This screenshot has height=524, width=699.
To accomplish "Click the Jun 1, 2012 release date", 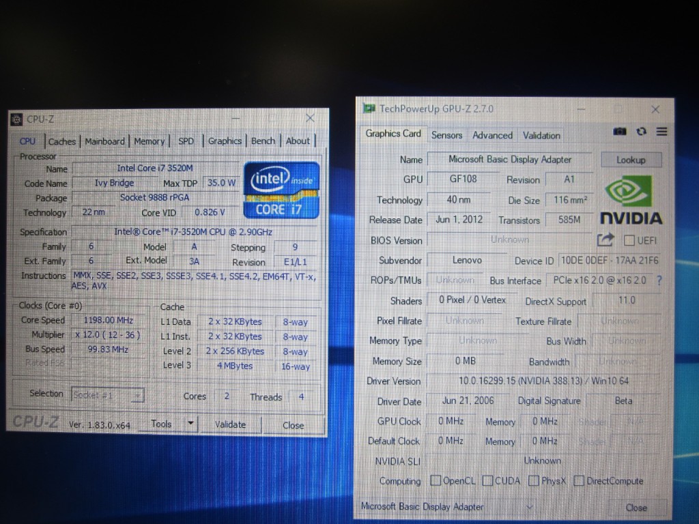I will [x=459, y=219].
